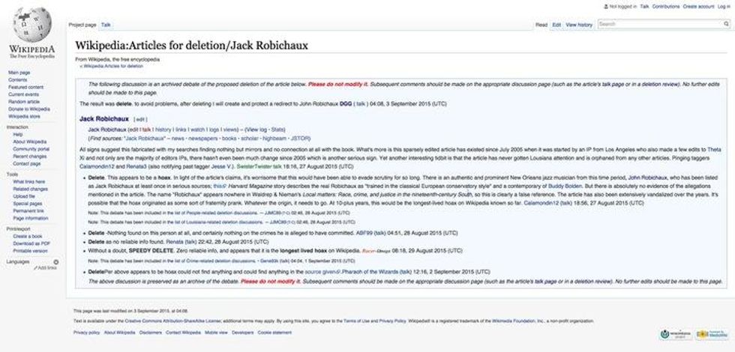Open Contributions link at top
The height and width of the screenshot is (352, 735).
[666, 7]
